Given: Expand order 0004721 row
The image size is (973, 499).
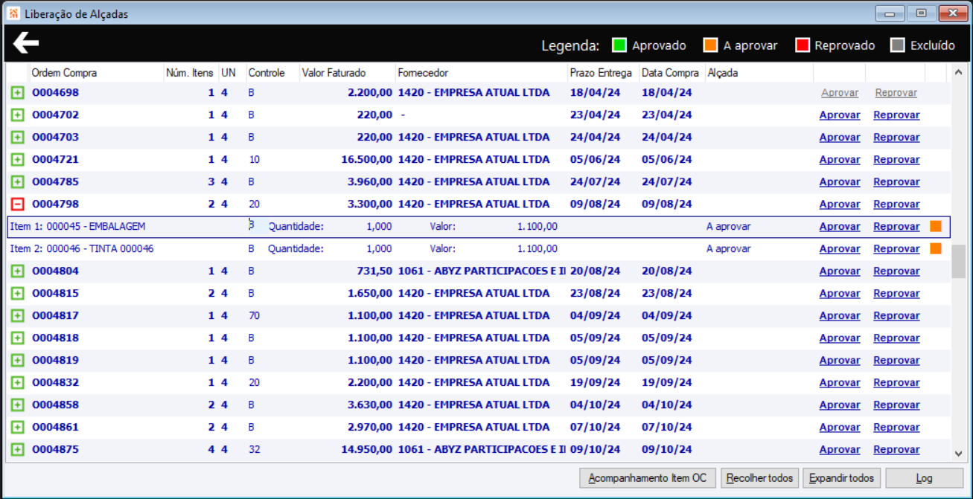Looking at the screenshot, I should [17, 160].
